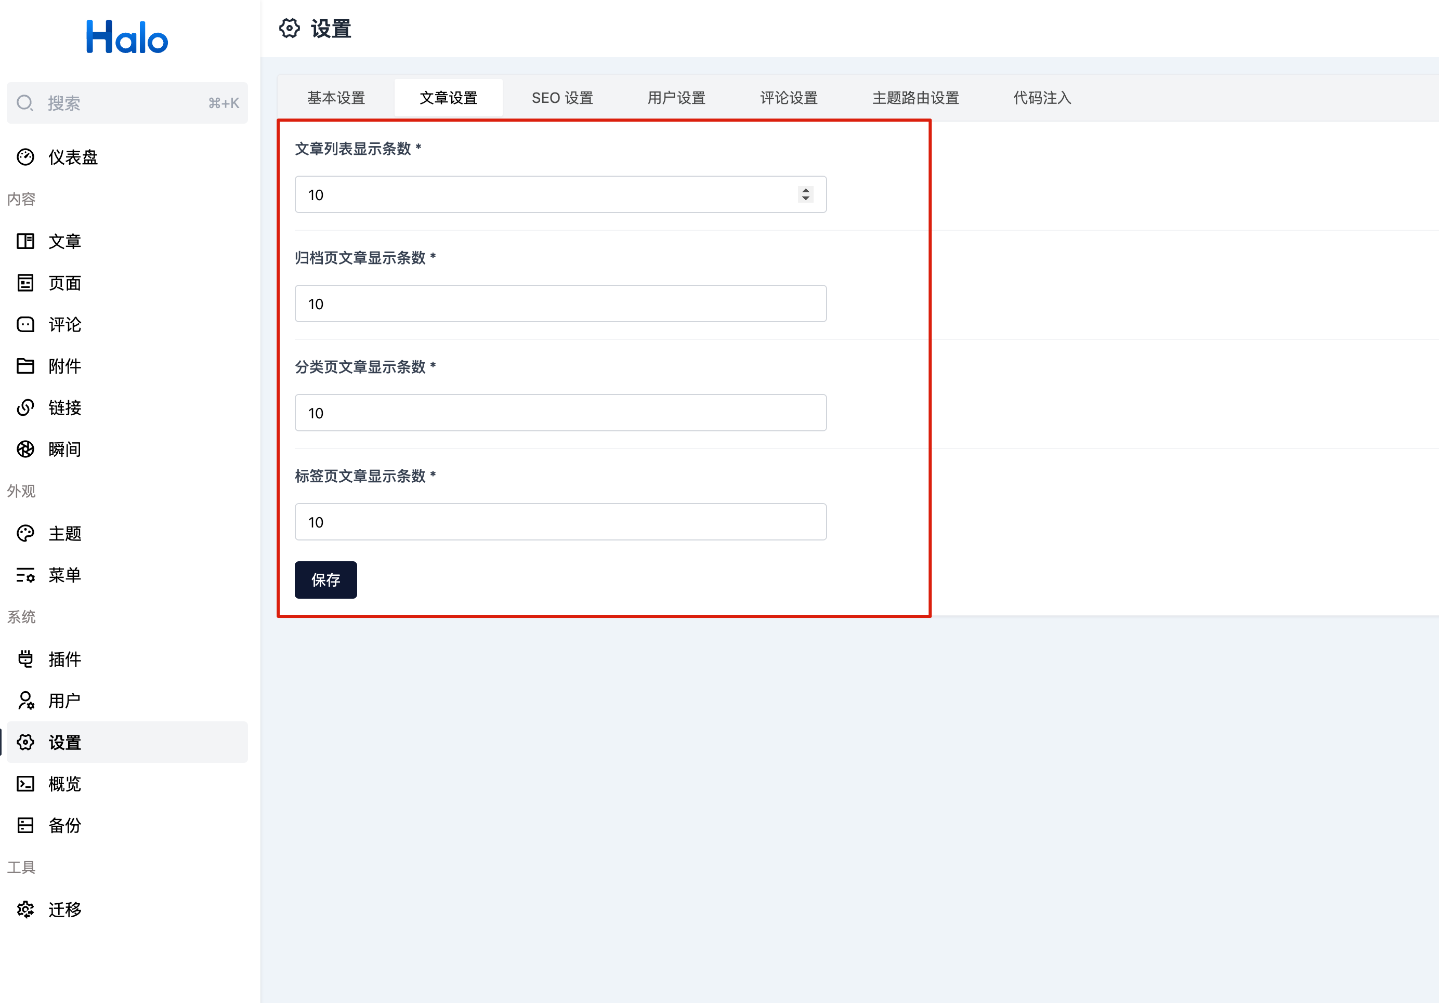This screenshot has height=1003, width=1439.
Task: Click the 搜索 search box
Action: (127, 103)
